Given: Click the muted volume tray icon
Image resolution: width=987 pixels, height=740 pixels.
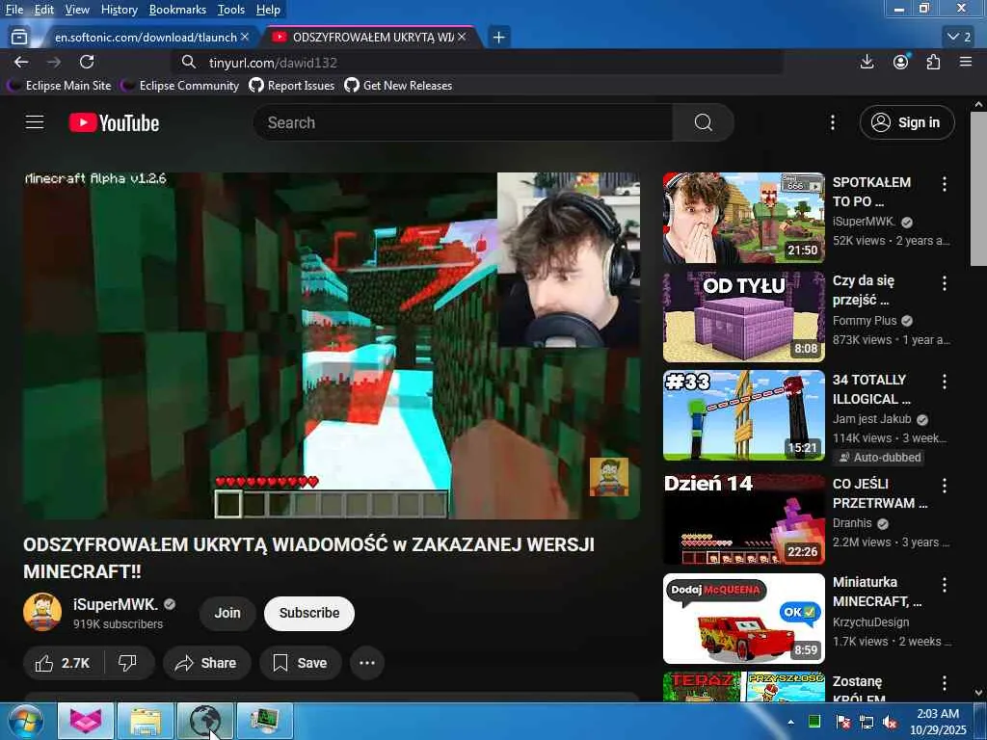Looking at the screenshot, I should 890,722.
